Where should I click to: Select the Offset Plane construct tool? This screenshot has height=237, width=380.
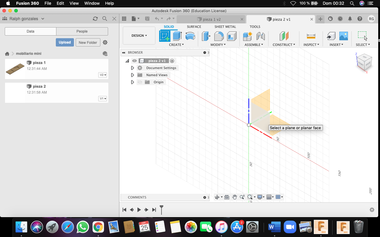(x=284, y=36)
